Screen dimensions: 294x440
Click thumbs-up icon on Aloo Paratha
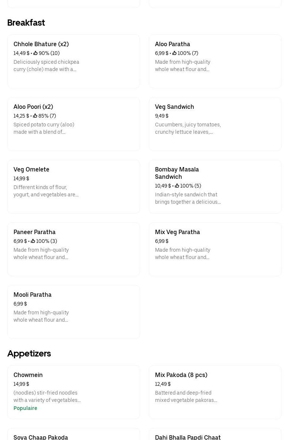coord(174,53)
